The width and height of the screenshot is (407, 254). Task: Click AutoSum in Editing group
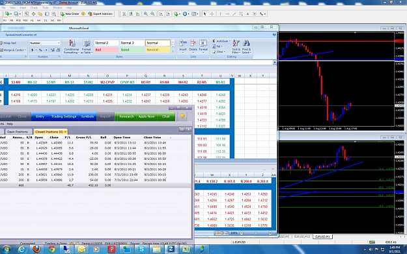221,41
